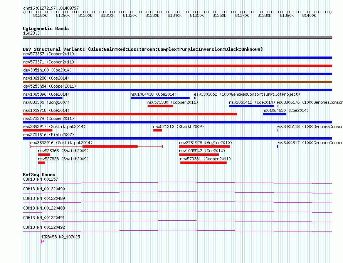
Task: Click the long red loss bar of nsv1059718
Action: pyautogui.click(x=130, y=114)
